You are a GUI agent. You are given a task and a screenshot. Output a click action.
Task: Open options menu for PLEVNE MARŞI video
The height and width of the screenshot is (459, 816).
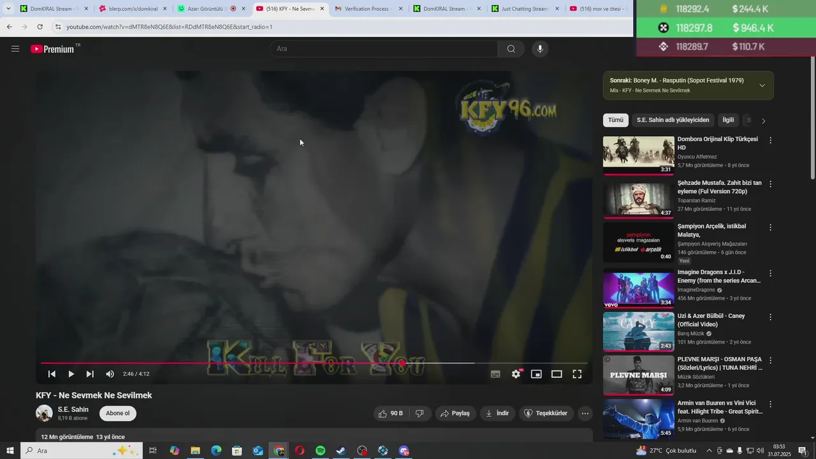click(x=770, y=361)
